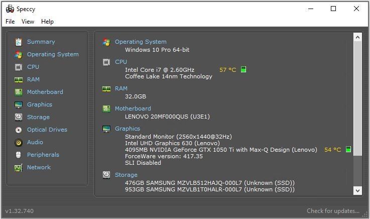Click Check for updates link
Screen dimensions: 370x219
(333, 211)
